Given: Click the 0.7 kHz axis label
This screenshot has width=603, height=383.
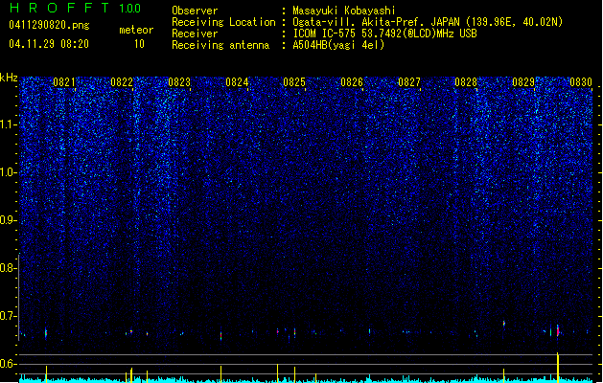Looking at the screenshot, I should point(8,316).
